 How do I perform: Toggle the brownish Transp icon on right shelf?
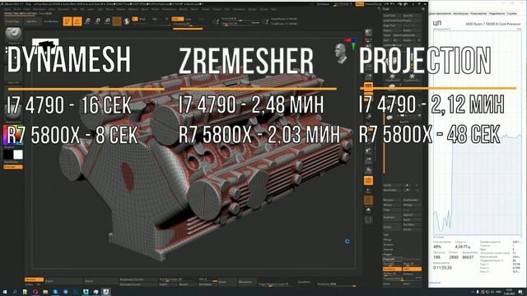[368, 201]
